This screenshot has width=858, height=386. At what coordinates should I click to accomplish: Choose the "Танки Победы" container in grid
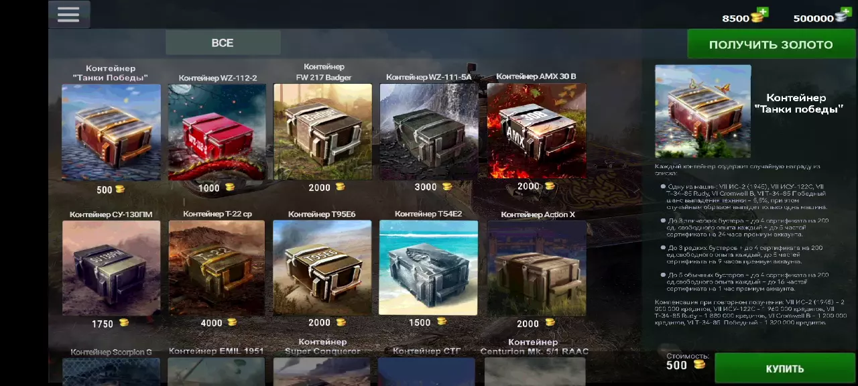pyautogui.click(x=111, y=131)
